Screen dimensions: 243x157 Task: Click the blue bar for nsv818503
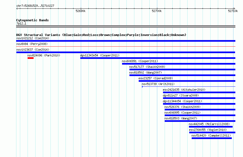pos(200,121)
